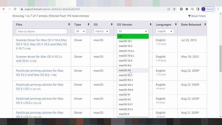
Task: Choose macOS 9.1 option
Action: point(133,94)
